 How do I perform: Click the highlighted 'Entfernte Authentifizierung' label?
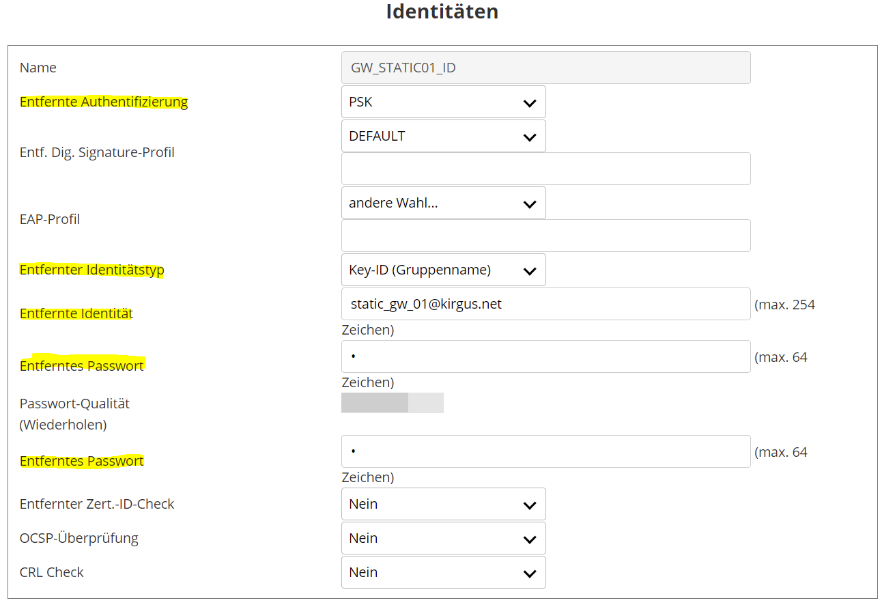coord(104,102)
